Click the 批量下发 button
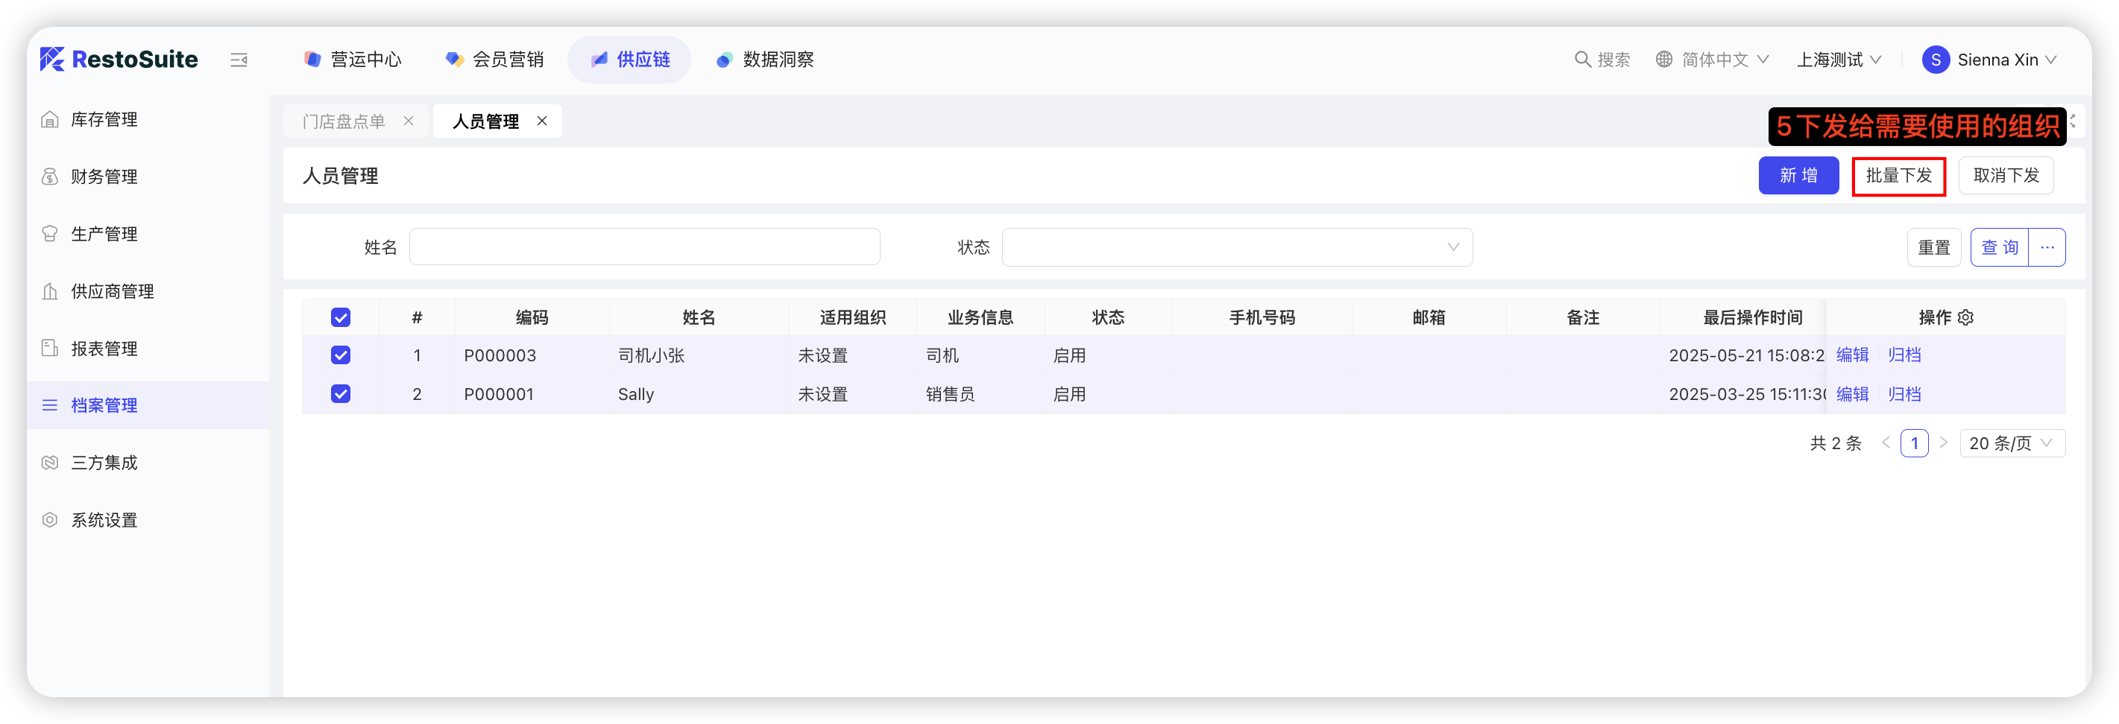The image size is (2119, 724). [x=1898, y=176]
